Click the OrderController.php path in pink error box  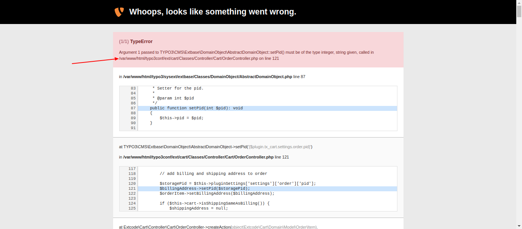click(188, 58)
